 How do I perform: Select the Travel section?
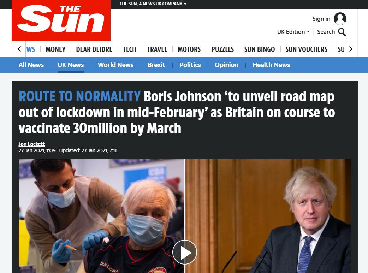157,49
